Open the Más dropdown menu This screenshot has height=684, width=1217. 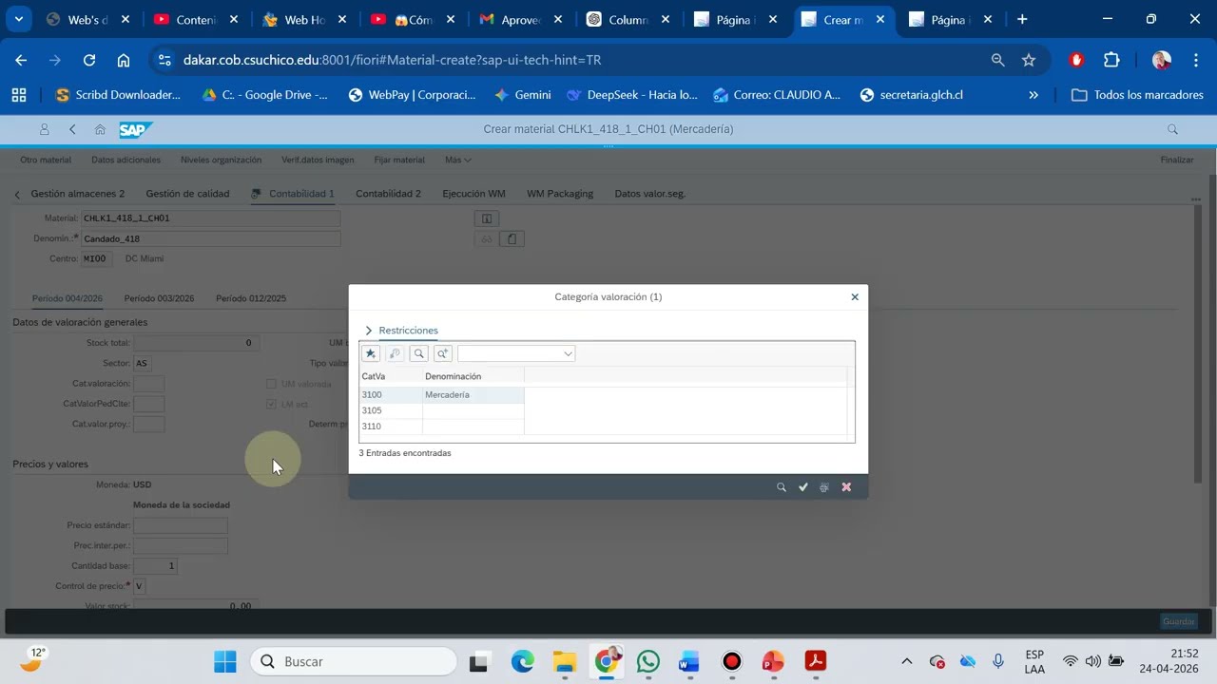[457, 160]
